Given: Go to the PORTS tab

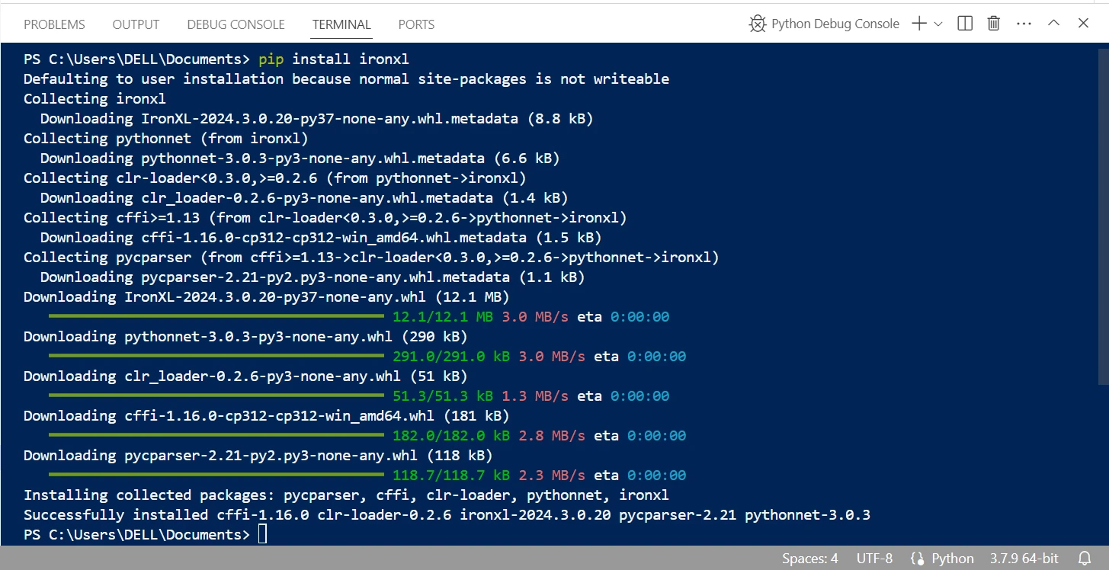Looking at the screenshot, I should (x=416, y=24).
